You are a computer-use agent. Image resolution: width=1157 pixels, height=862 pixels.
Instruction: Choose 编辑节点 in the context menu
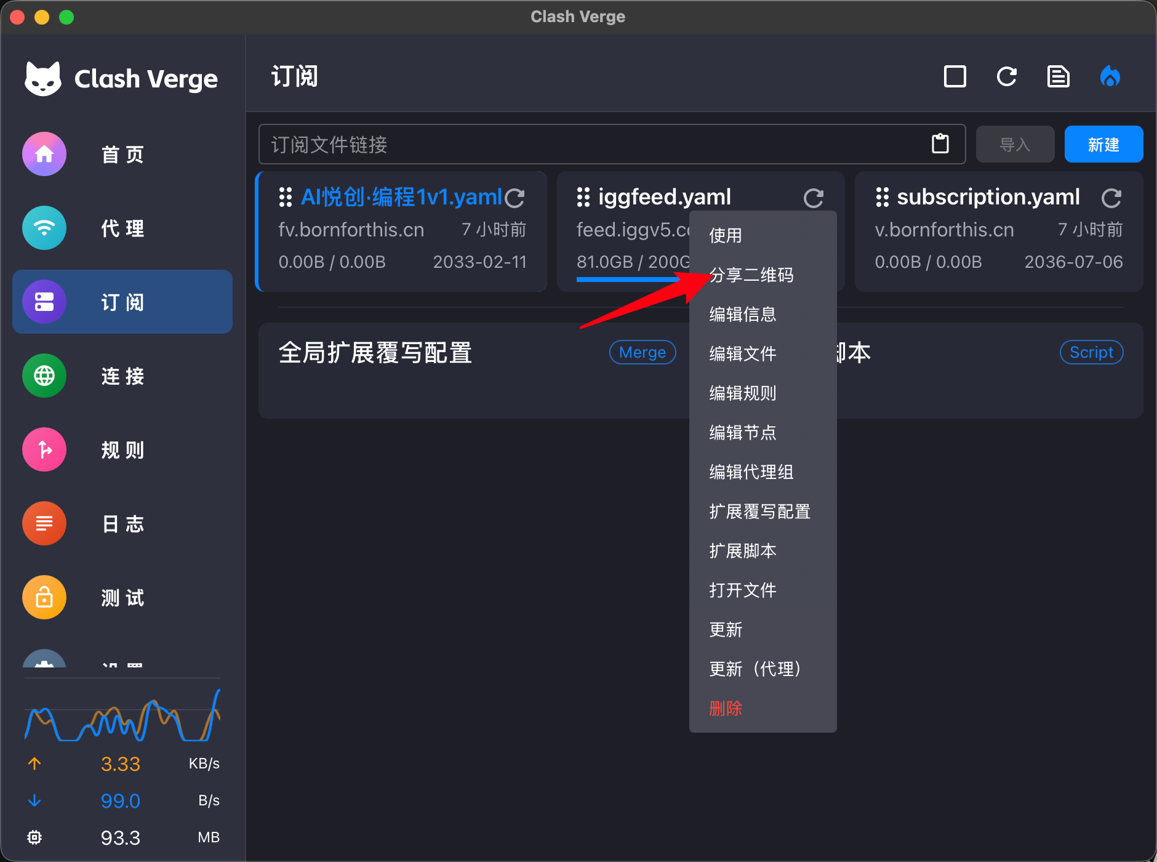(x=763, y=432)
